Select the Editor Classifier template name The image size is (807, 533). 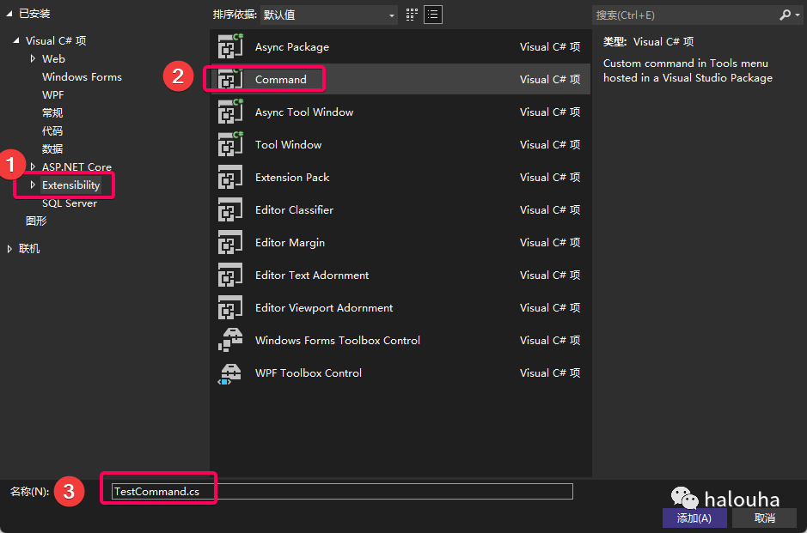click(x=294, y=209)
